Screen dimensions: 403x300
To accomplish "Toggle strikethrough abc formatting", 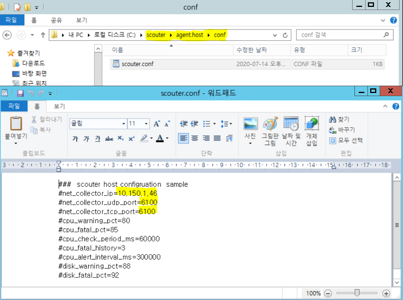I will tap(109, 139).
